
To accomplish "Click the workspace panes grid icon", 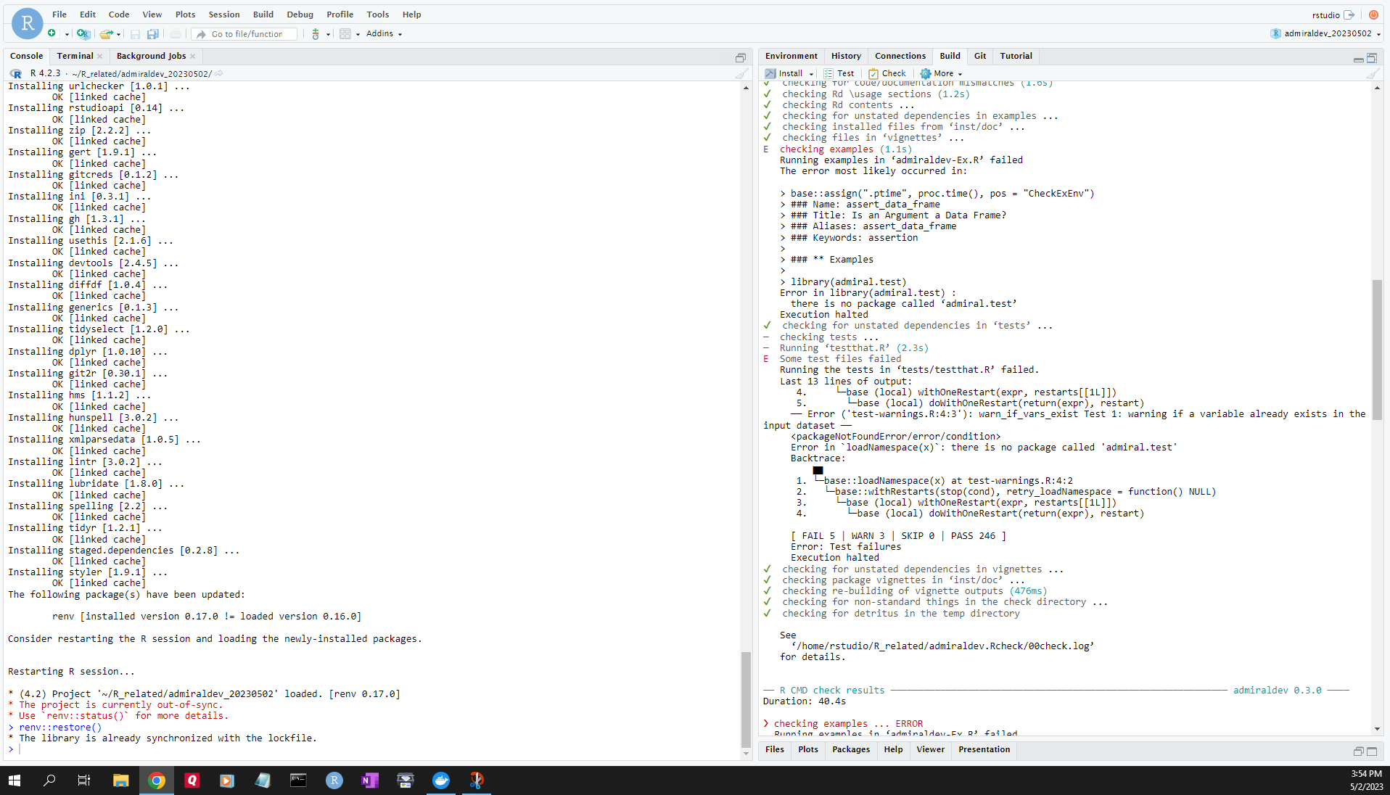I will coord(345,33).
